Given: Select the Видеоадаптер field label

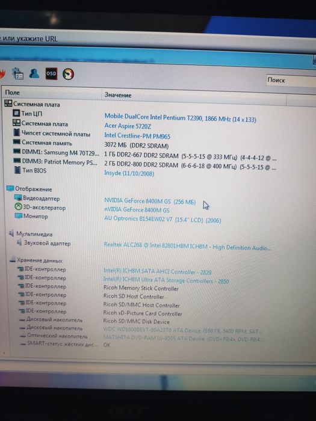Looking at the screenshot, I should click(x=41, y=198).
